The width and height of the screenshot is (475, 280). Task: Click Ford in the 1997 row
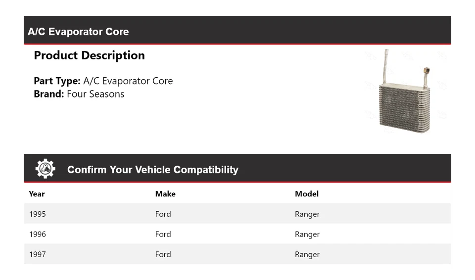pos(163,255)
